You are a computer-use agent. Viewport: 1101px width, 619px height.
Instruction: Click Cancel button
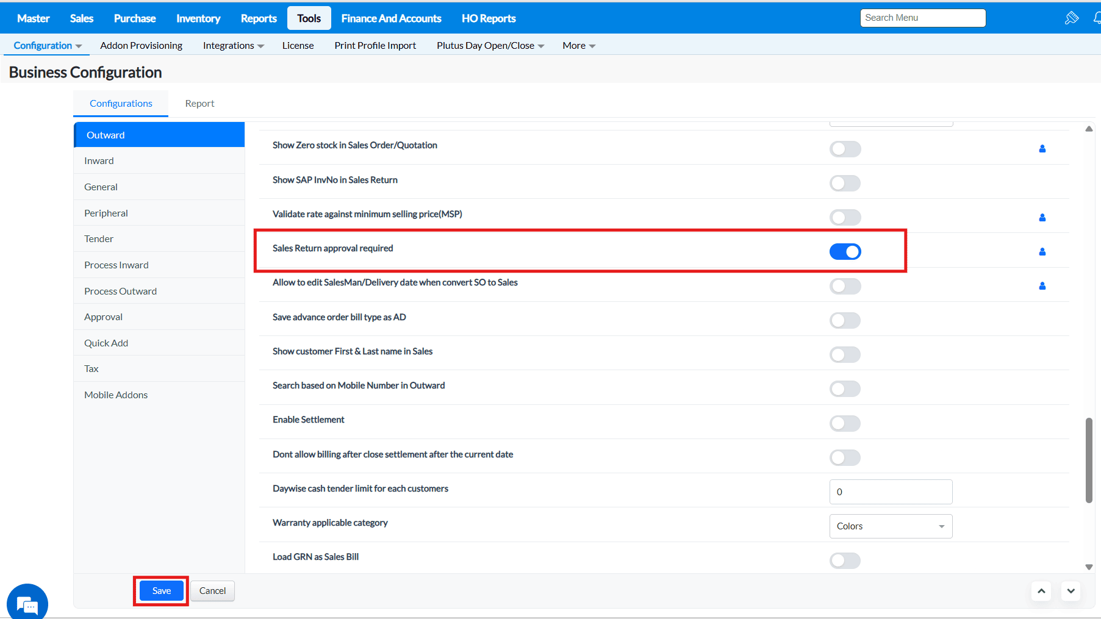212,591
